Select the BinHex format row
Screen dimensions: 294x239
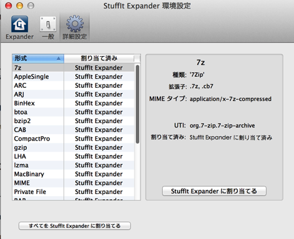click(73, 104)
